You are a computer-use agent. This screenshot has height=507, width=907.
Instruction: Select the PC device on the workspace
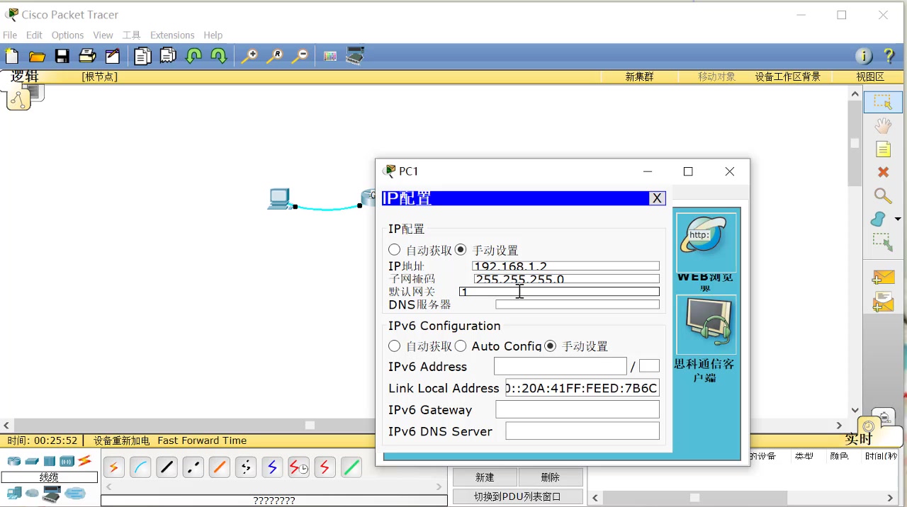[x=281, y=199]
